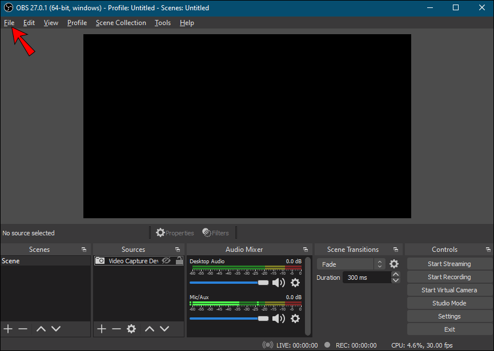Click the Exit button
This screenshot has width=494, height=351.
(x=449, y=329)
